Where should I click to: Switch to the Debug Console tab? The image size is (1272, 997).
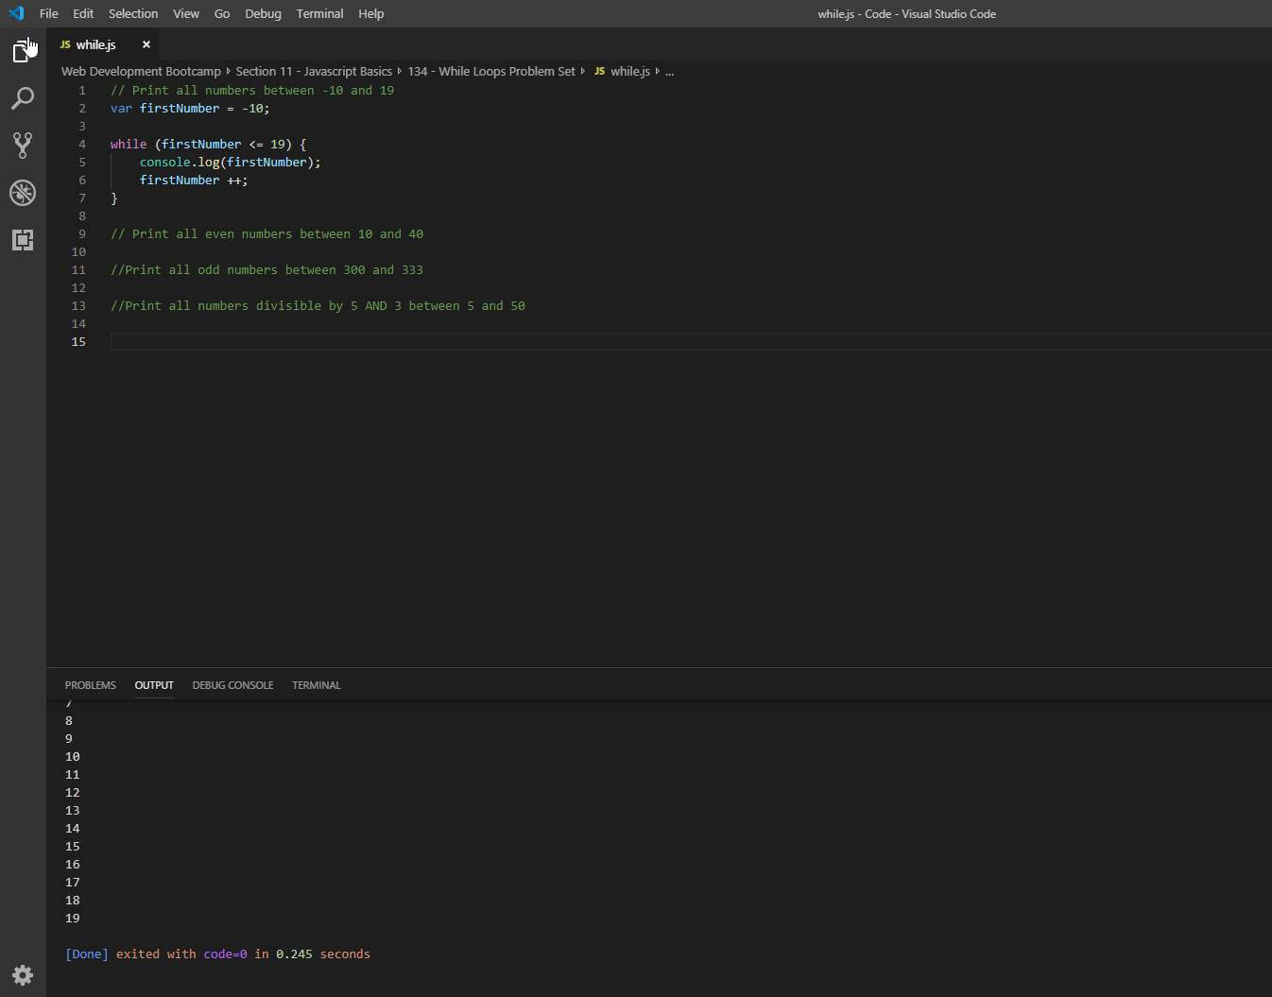pyautogui.click(x=232, y=685)
